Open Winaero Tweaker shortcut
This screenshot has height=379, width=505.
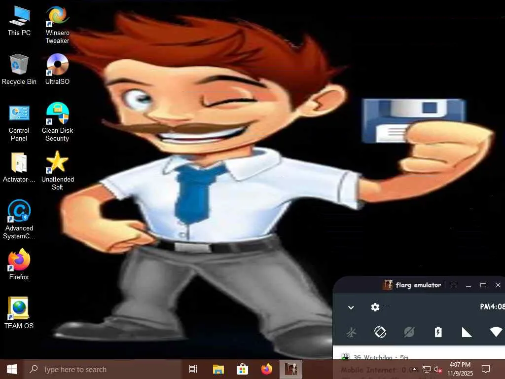point(57,25)
